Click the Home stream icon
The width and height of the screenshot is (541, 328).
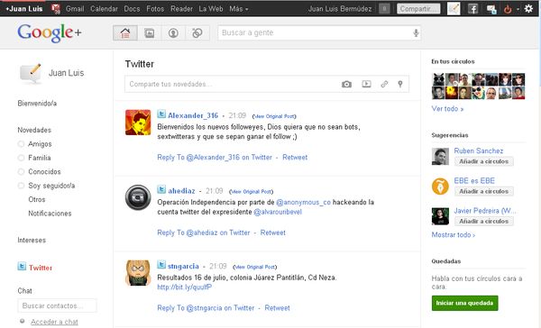click(125, 33)
